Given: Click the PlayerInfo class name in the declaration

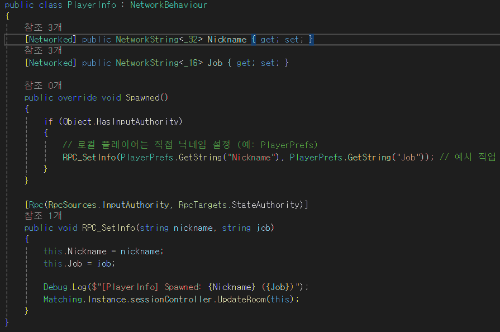Looking at the screenshot, I should [x=92, y=5].
